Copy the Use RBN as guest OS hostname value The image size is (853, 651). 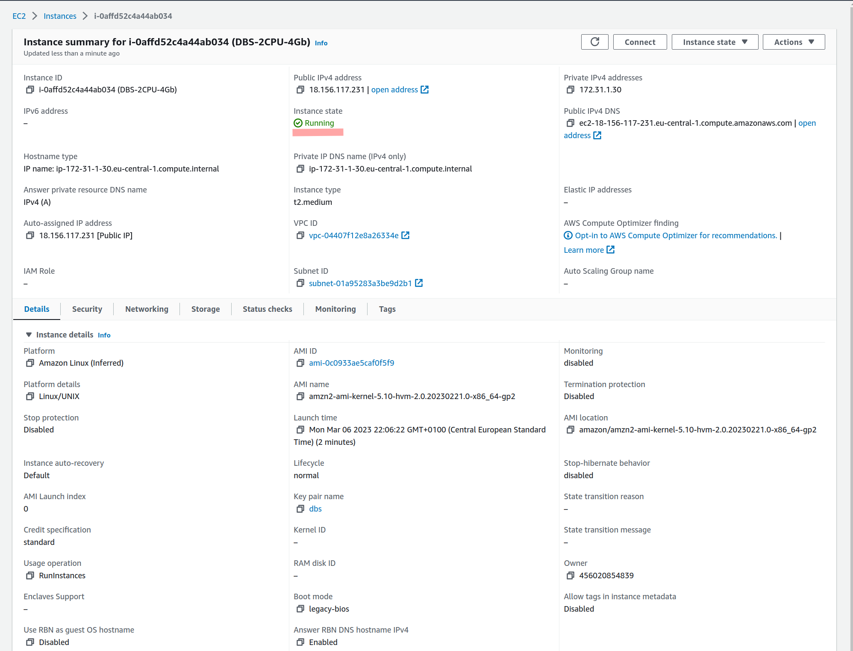30,642
